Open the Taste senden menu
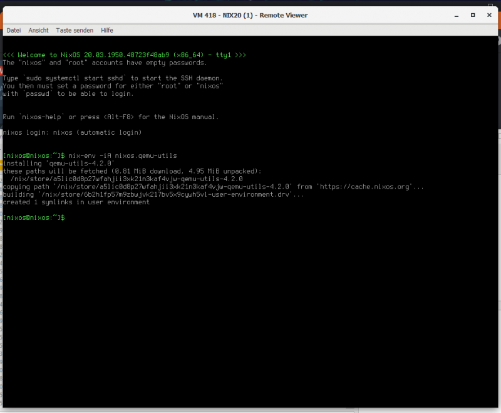This screenshot has width=501, height=413. 75,30
